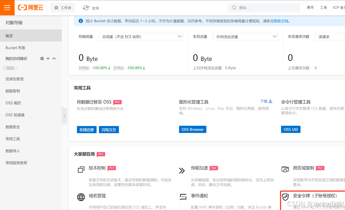Click the 传输加速 double-chevron icon
345x210 pixels.
coord(182,170)
